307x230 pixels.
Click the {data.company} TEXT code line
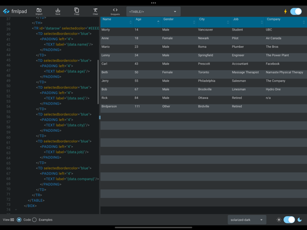pos(71,179)
